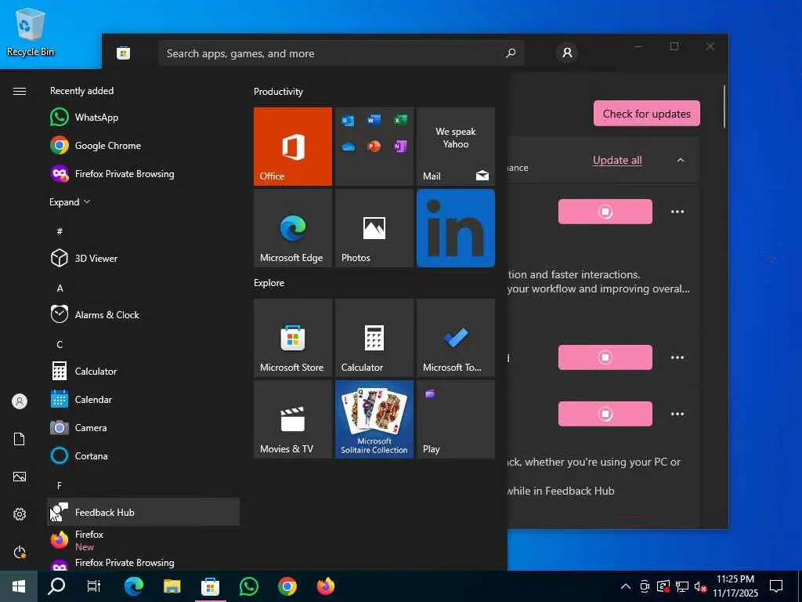
Task: Open Documents from the Start sidebar
Action: click(x=20, y=439)
